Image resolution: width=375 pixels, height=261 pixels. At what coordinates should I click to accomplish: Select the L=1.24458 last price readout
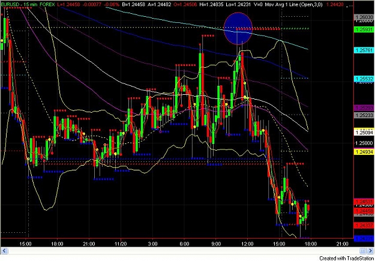(x=68, y=4)
